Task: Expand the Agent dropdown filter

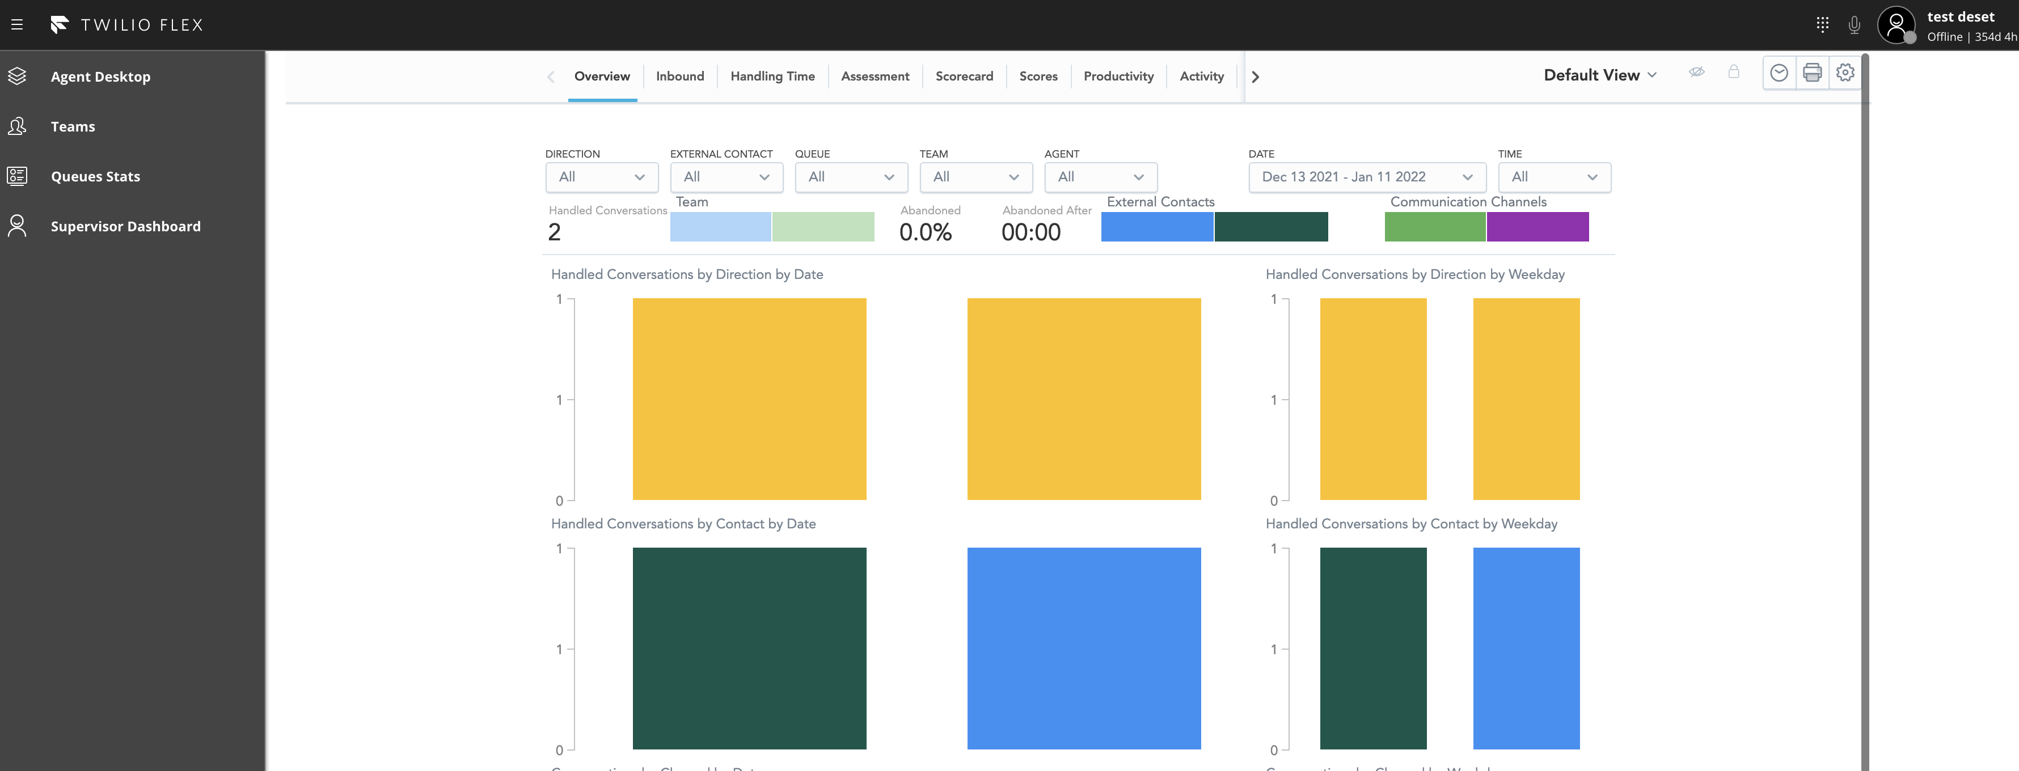Action: [1100, 176]
